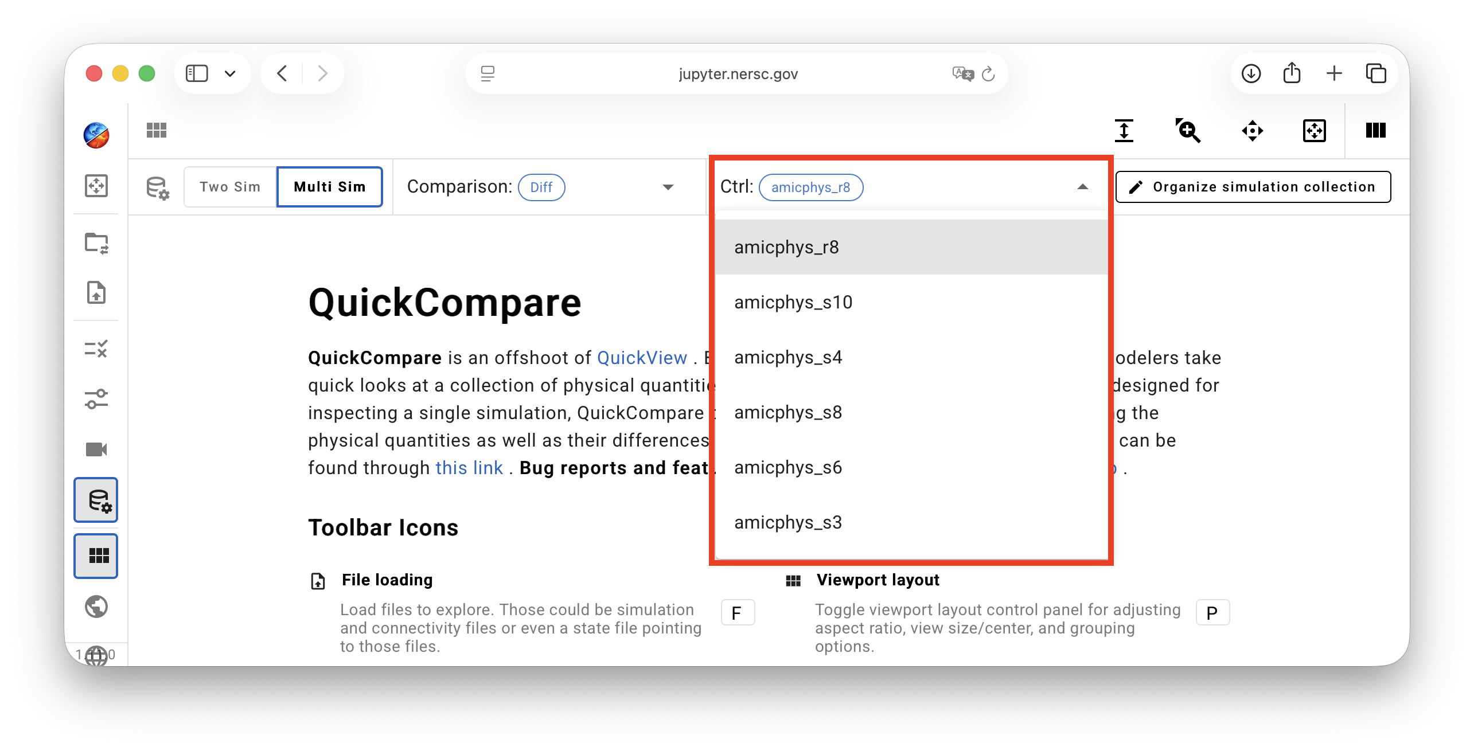Select the pan move arrows toolbar icon
This screenshot has height=751, width=1474.
[1253, 131]
